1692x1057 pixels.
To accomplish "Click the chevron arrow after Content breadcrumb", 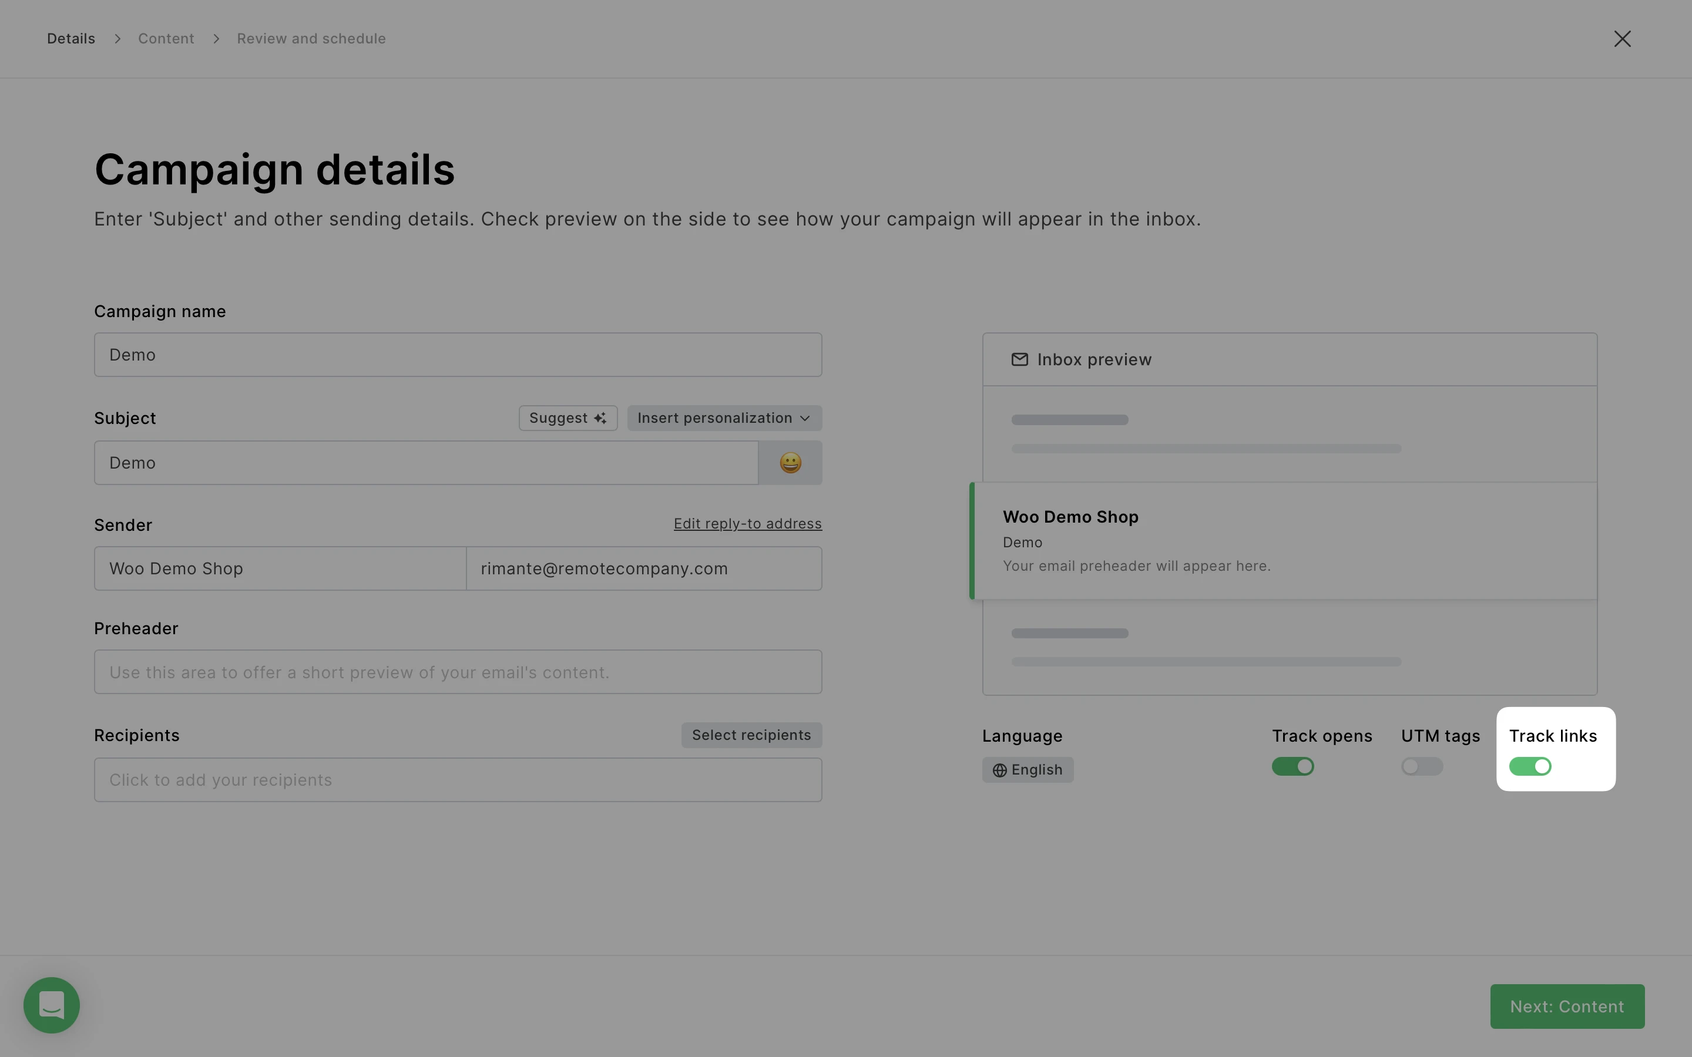I will point(216,38).
